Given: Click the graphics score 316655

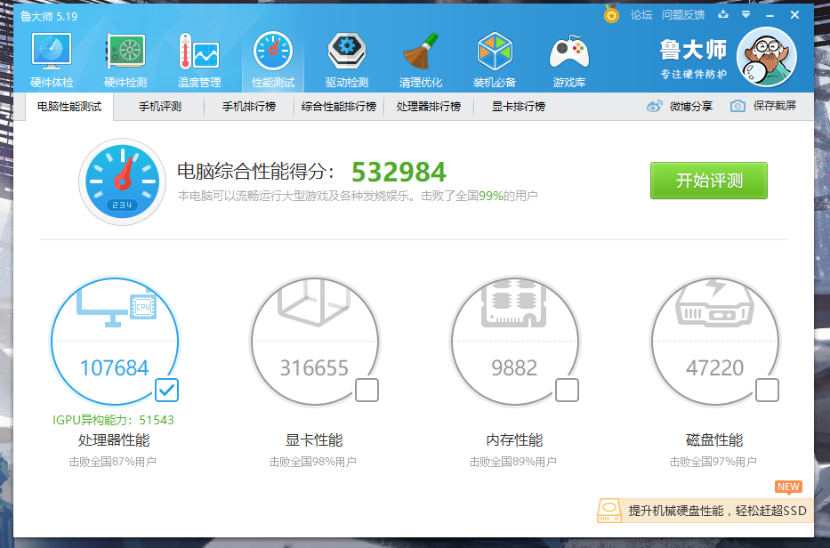Looking at the screenshot, I should point(314,368).
